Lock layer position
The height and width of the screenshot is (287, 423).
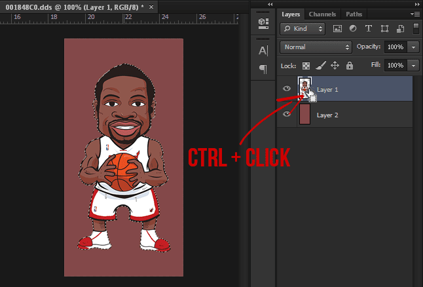(x=335, y=66)
